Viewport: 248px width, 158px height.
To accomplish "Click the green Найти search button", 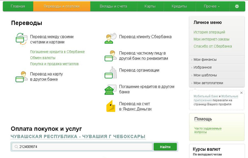I will (x=165, y=147).
